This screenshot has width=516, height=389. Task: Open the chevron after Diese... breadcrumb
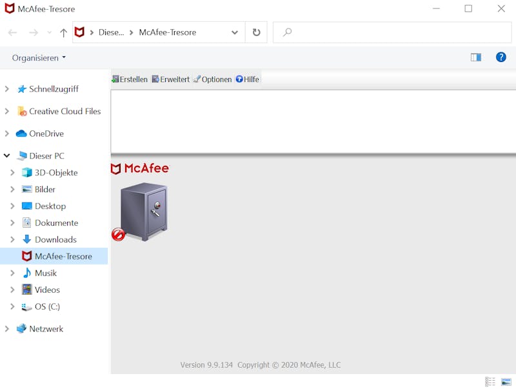pyautogui.click(x=132, y=32)
